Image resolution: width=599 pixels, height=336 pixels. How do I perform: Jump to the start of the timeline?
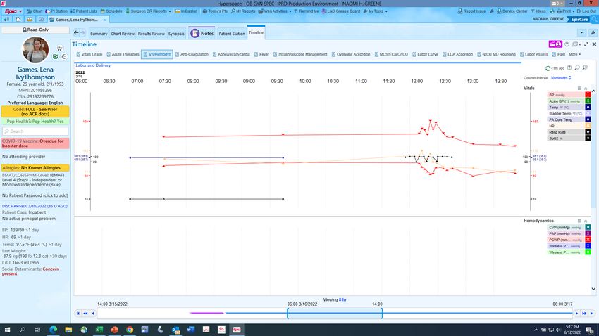click(x=78, y=313)
